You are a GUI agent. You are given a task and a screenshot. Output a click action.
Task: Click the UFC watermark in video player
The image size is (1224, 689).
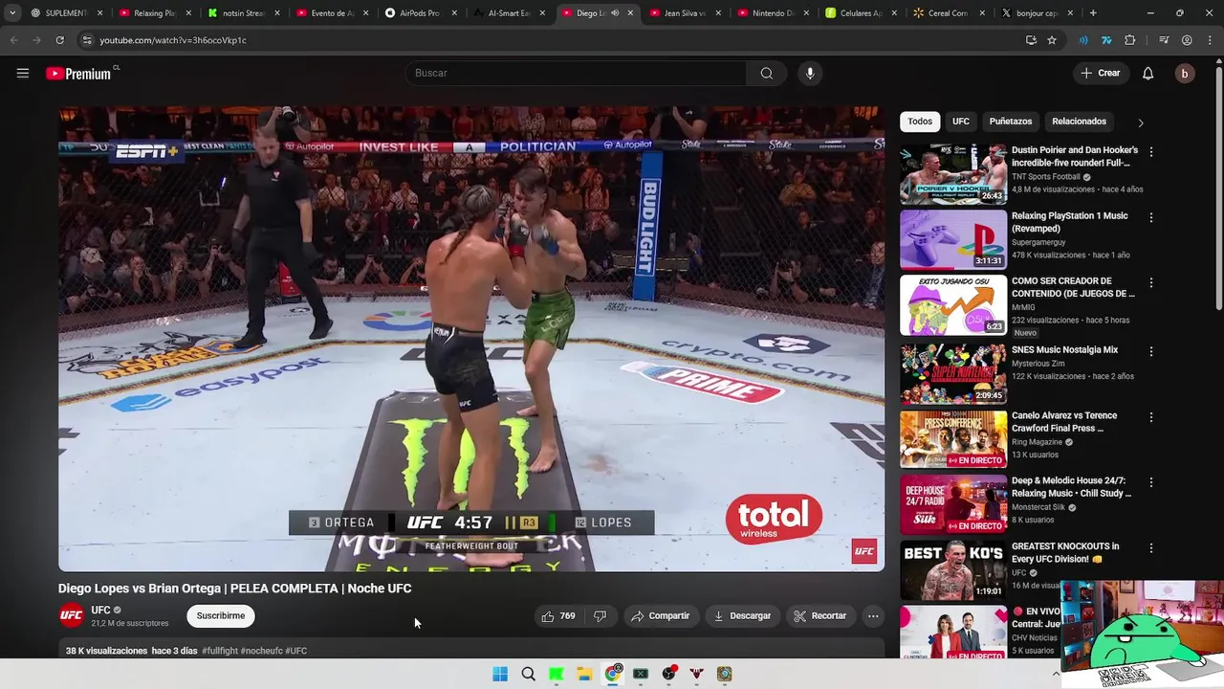tap(864, 551)
